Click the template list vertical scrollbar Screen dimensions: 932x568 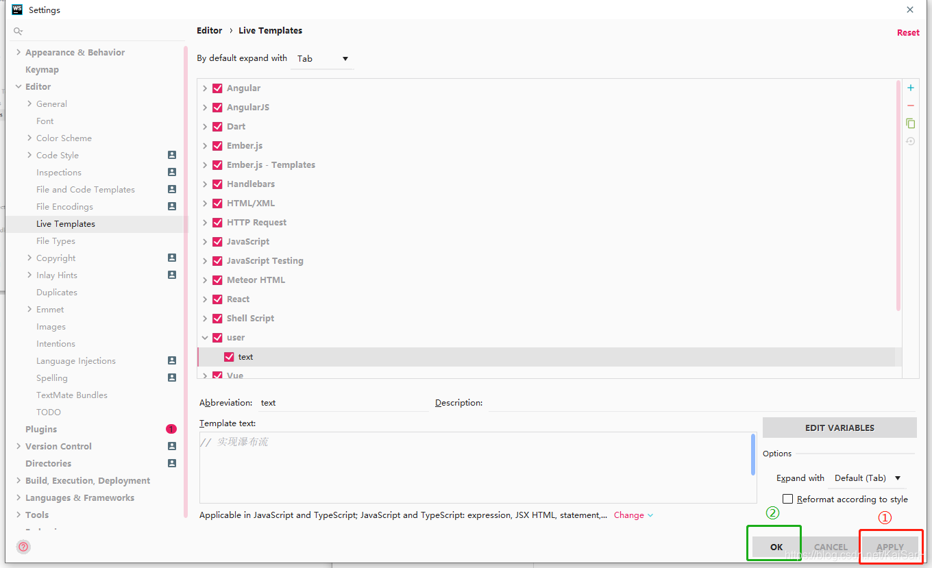pos(898,196)
